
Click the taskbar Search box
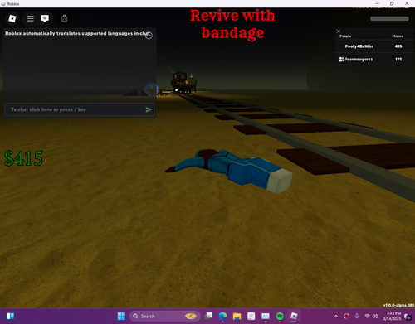(x=165, y=316)
